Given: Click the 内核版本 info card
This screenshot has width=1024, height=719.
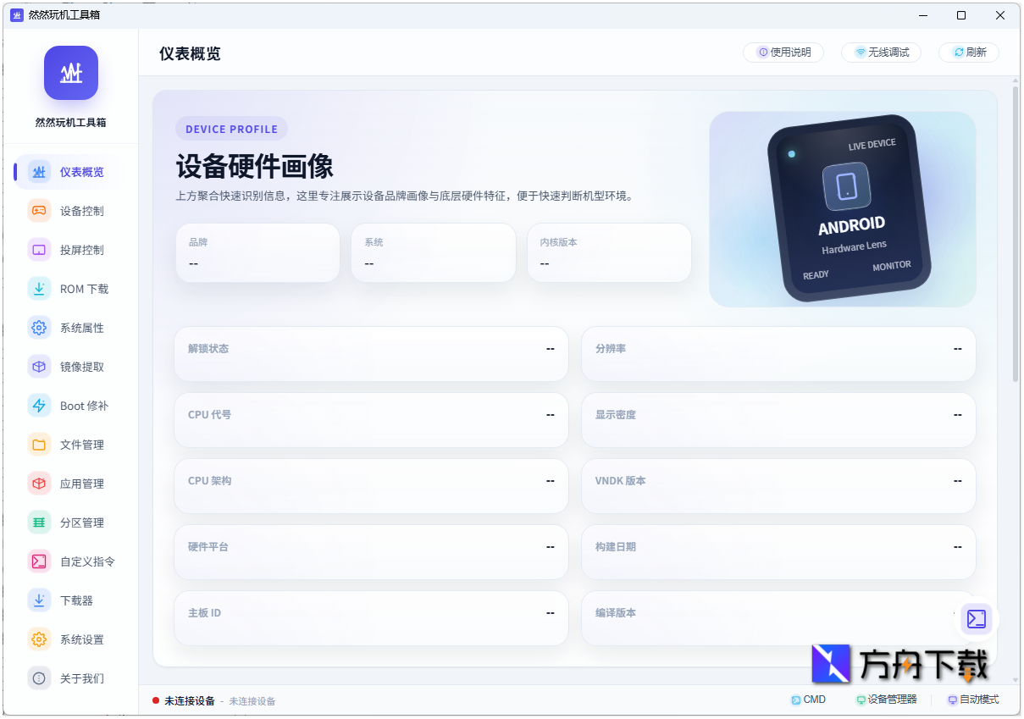Looking at the screenshot, I should [609, 252].
